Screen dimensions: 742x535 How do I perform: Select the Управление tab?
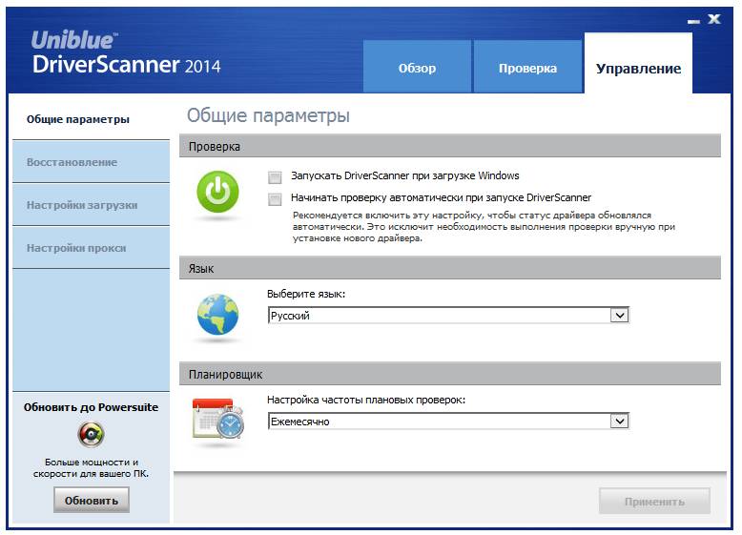[x=638, y=64]
